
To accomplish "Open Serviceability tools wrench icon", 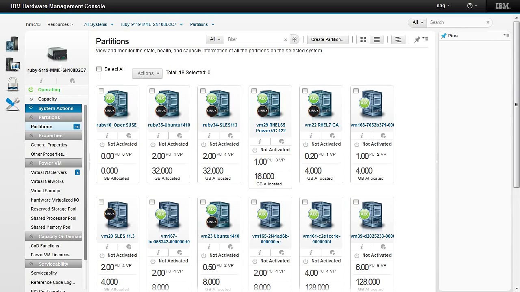I will [13, 104].
